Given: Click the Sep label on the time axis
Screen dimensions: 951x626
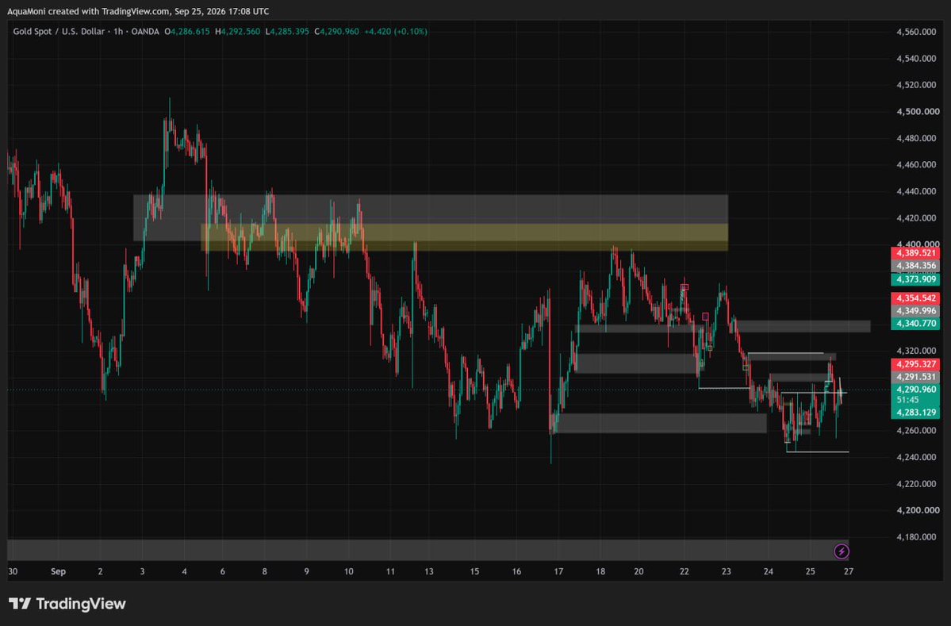Looking at the screenshot, I should pos(58,571).
